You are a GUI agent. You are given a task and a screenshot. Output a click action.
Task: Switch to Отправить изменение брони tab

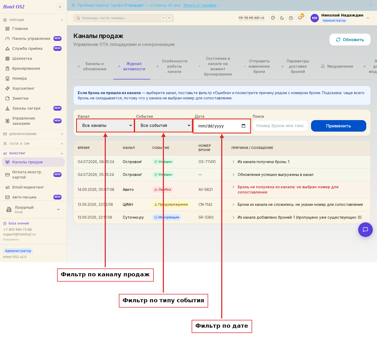click(x=257, y=66)
